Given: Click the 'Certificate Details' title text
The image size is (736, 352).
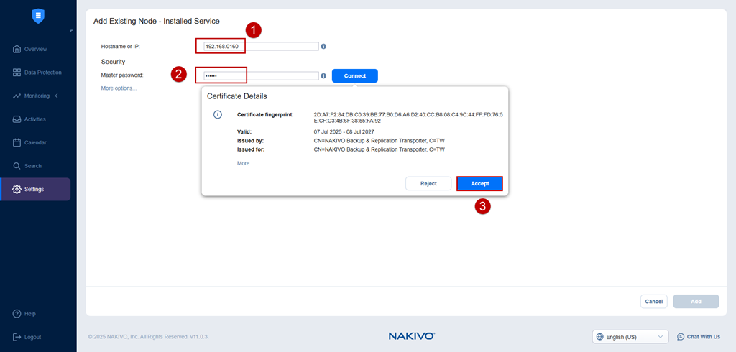Looking at the screenshot, I should pos(237,96).
